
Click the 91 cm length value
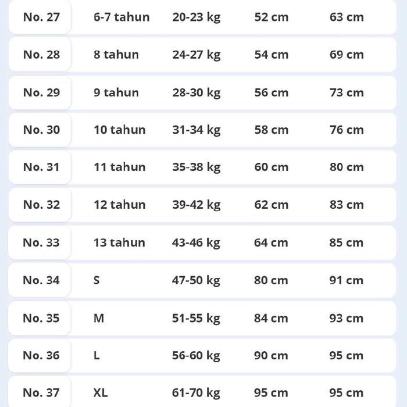pyautogui.click(x=347, y=280)
